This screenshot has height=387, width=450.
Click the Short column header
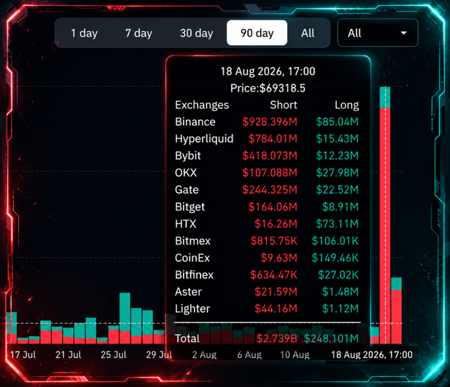click(x=283, y=105)
